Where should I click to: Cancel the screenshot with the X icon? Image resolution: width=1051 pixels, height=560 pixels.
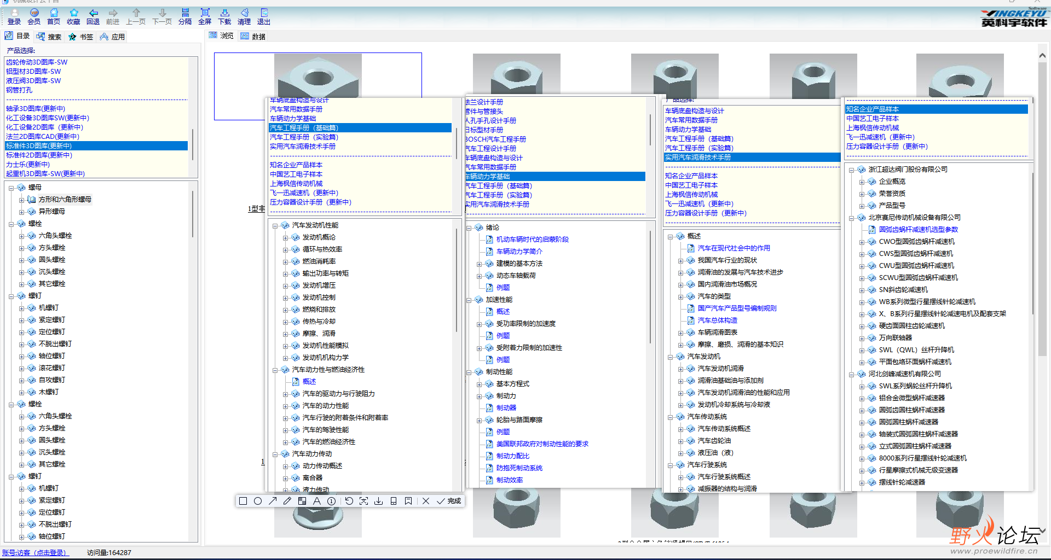(426, 501)
